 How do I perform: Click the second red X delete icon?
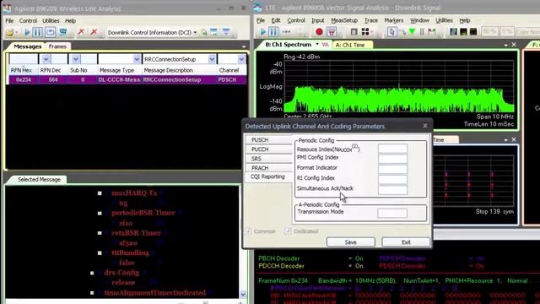coord(94,32)
